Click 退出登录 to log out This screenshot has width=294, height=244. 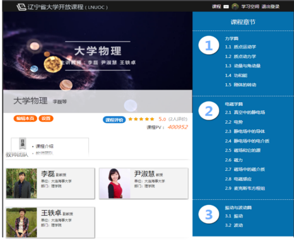(x=271, y=7)
